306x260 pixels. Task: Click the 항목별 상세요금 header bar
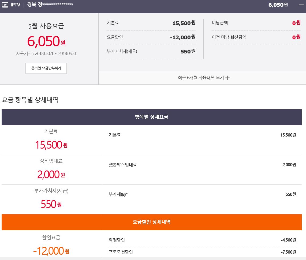(x=151, y=117)
